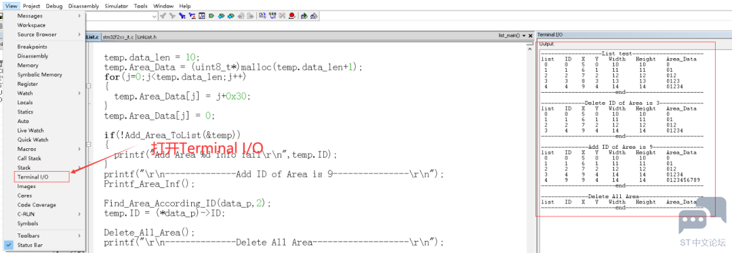Viewport: 732px width, 253px height.
Task: Open the Tools menu
Action: coord(141,6)
